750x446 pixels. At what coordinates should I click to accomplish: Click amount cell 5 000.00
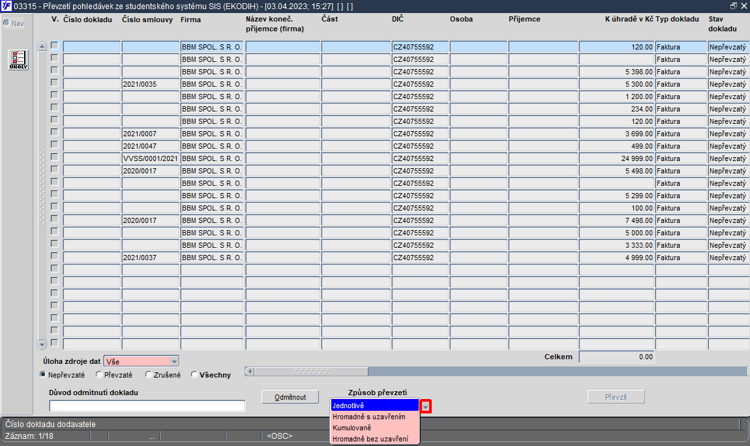616,233
